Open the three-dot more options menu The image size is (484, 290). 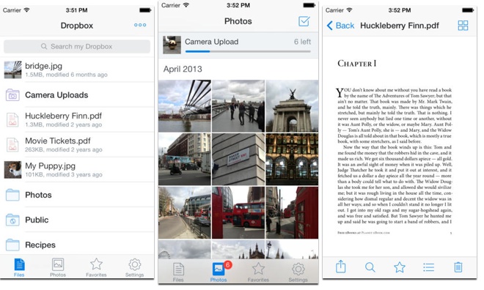pos(140,25)
